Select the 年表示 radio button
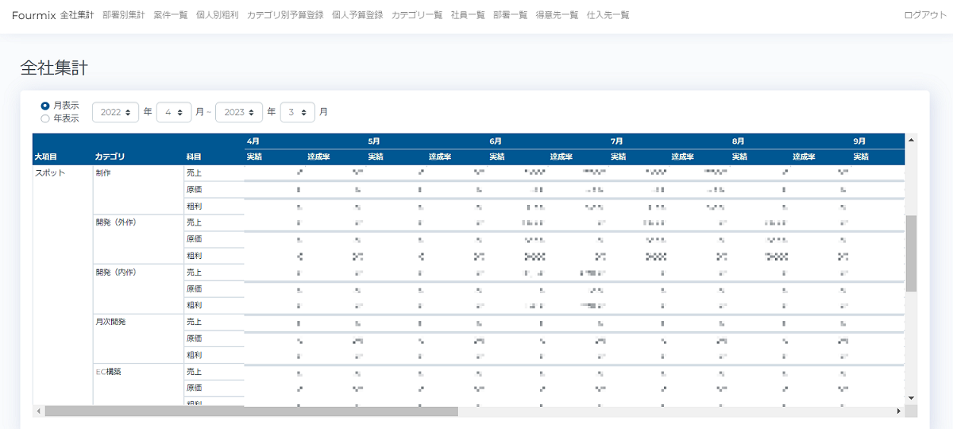 click(45, 118)
